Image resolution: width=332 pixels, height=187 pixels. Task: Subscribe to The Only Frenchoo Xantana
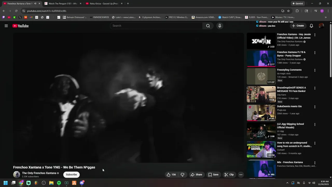(x=71, y=175)
